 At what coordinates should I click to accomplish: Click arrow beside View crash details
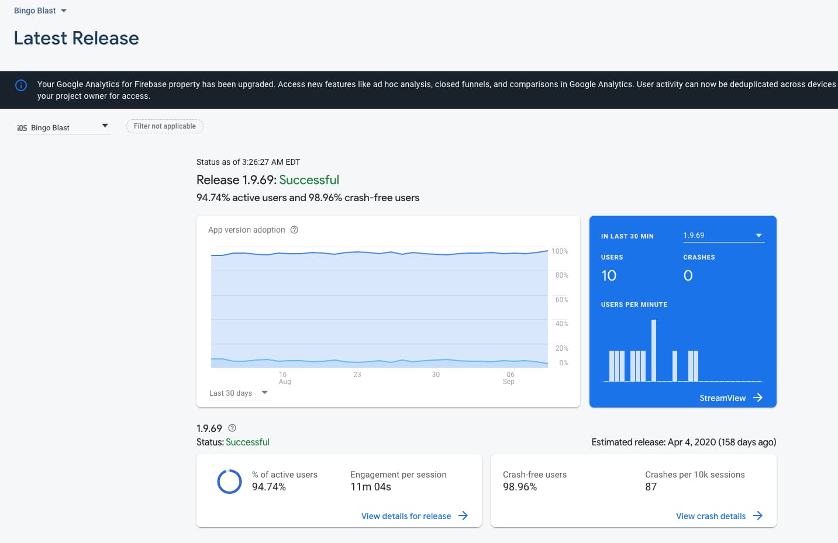[x=758, y=516]
